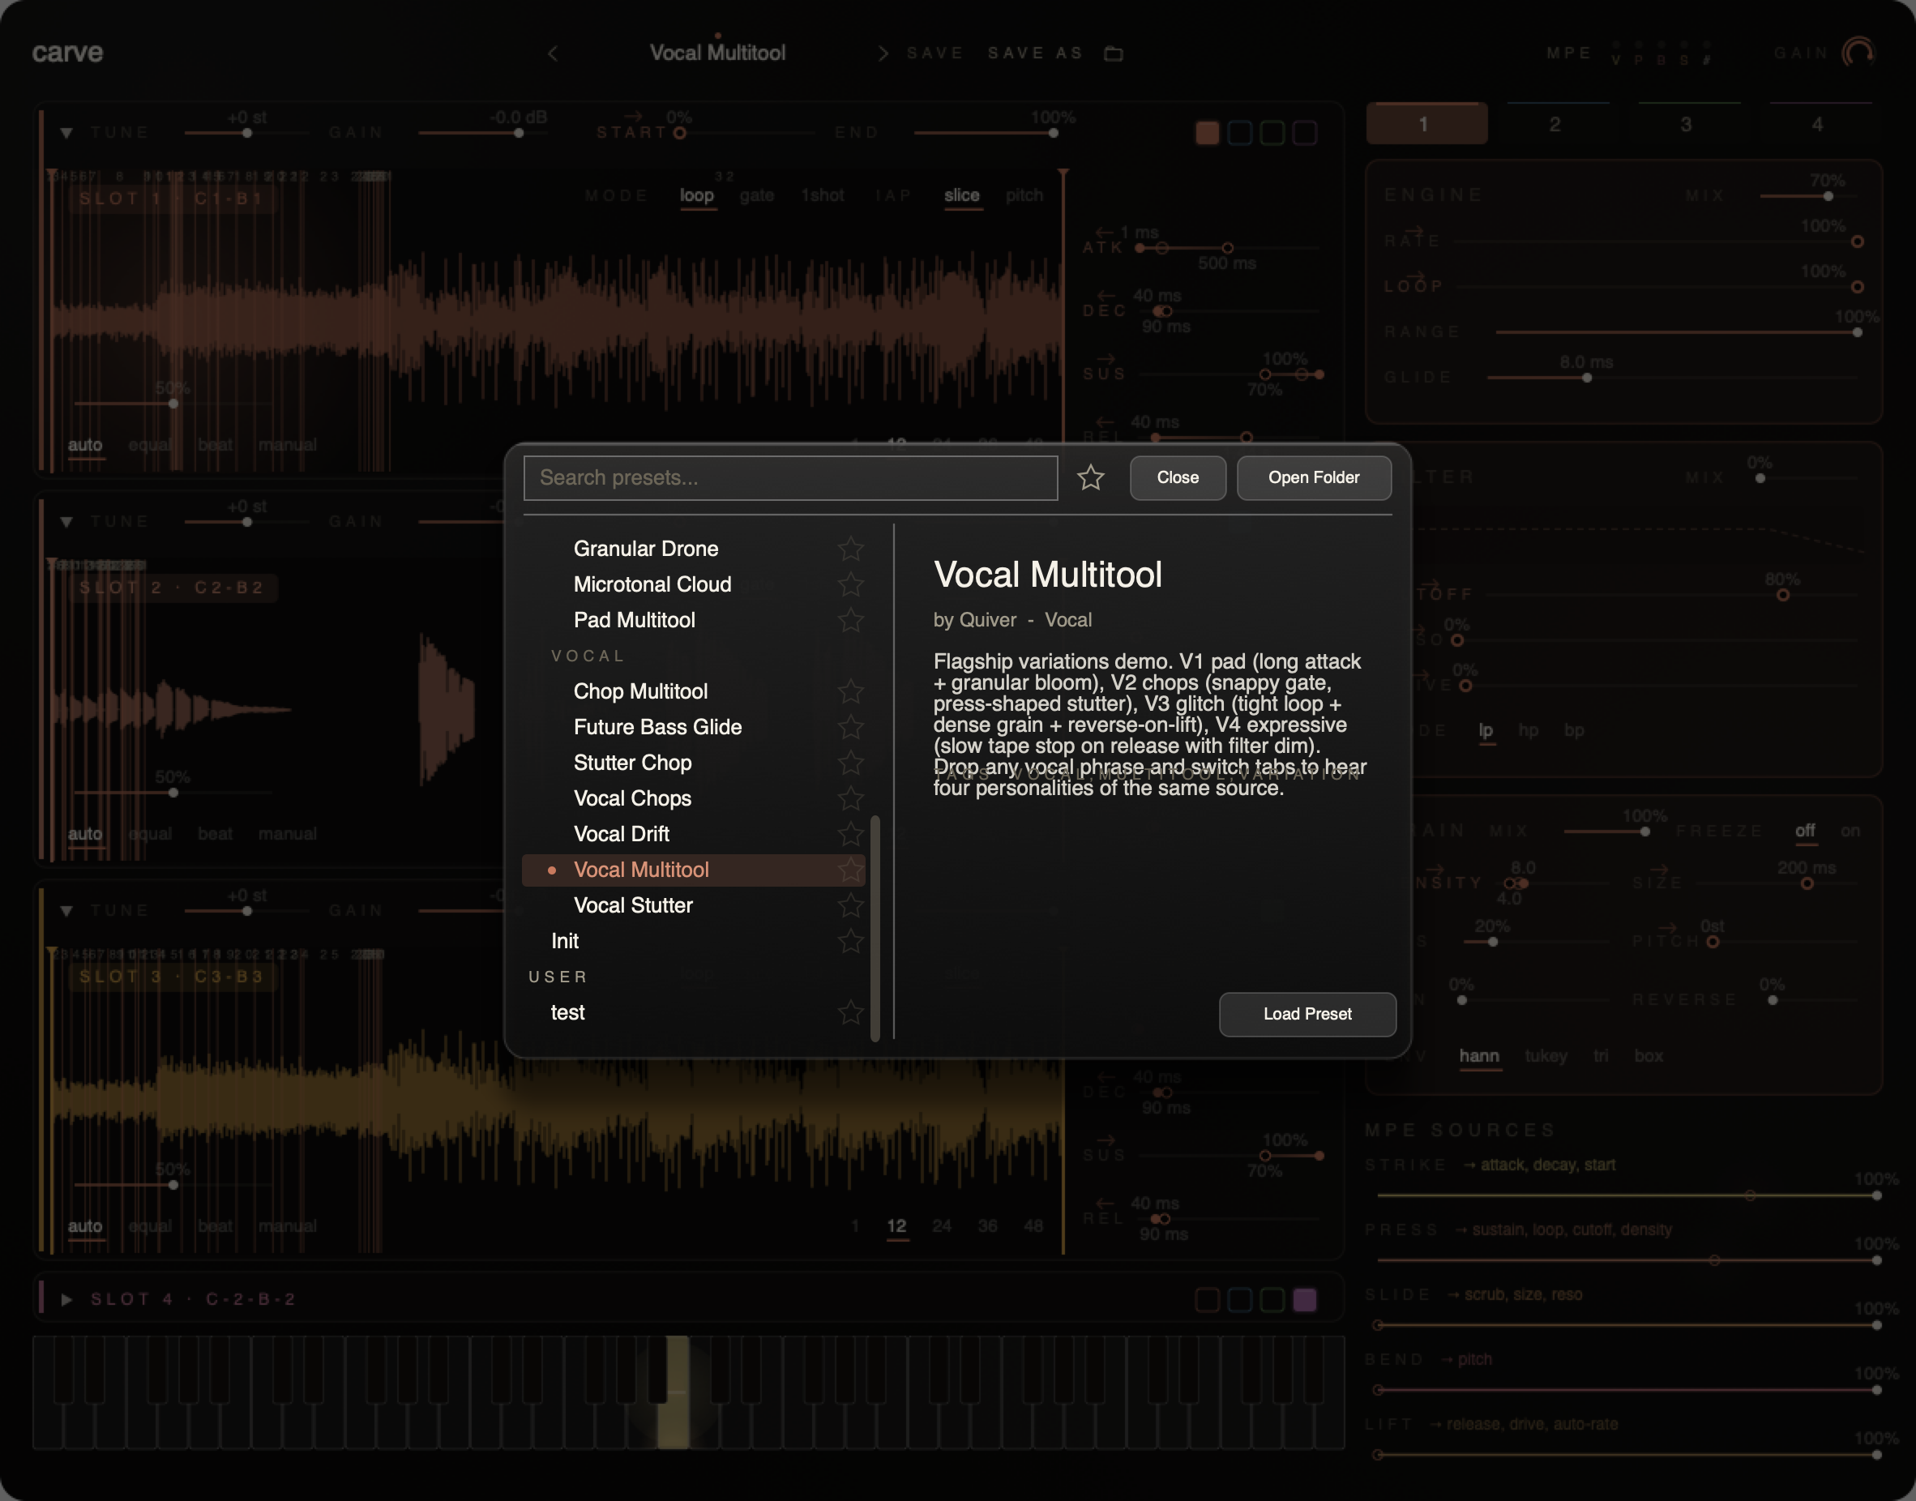The image size is (1916, 1501).
Task: Select the orange slot 1 color square
Action: pos(1208,133)
